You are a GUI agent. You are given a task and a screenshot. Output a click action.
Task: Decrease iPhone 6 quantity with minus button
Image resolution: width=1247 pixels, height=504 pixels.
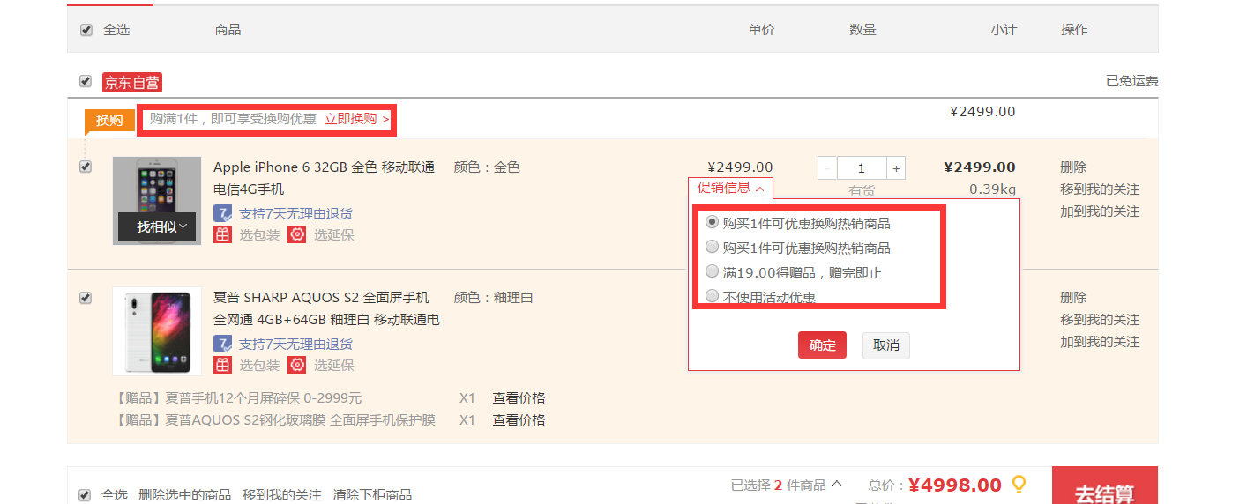click(827, 167)
